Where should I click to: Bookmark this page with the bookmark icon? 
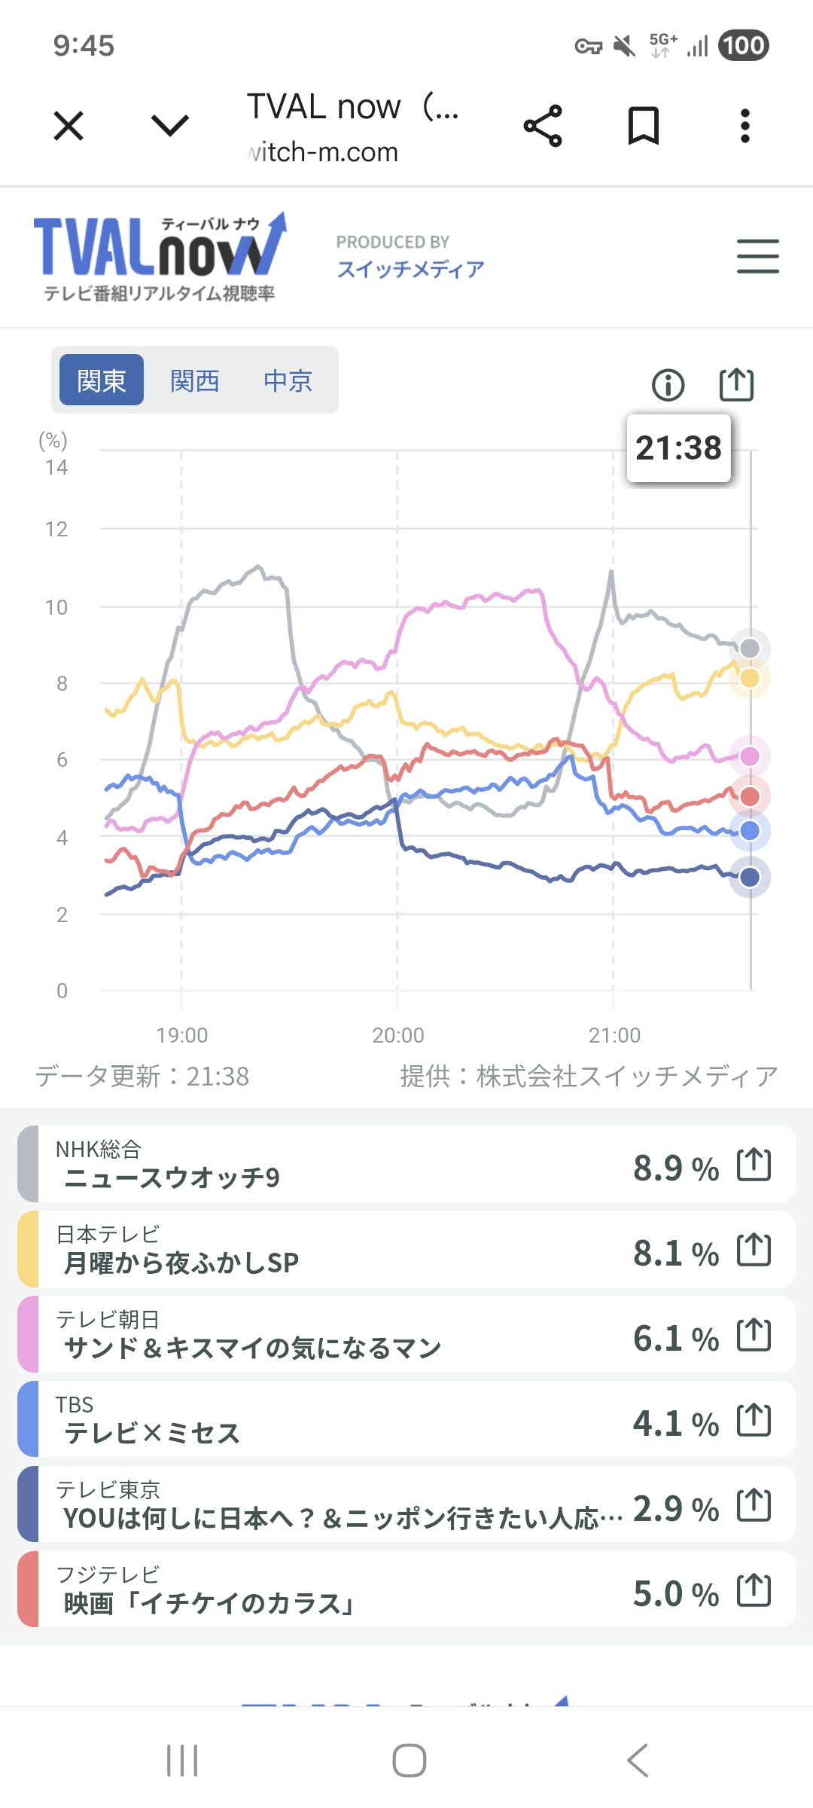644,126
